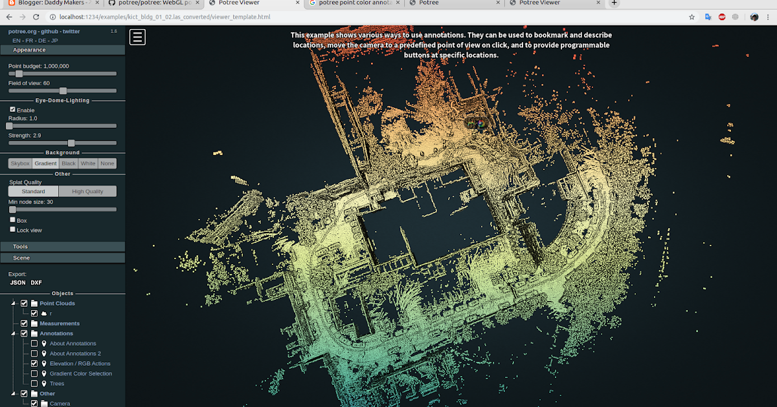Click the Point Clouds folder icon
Viewport: 777px width, 407px height.
coord(34,303)
